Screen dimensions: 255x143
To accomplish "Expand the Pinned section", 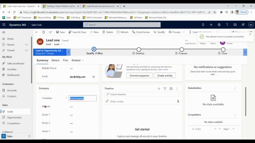I will coord(26,50).
